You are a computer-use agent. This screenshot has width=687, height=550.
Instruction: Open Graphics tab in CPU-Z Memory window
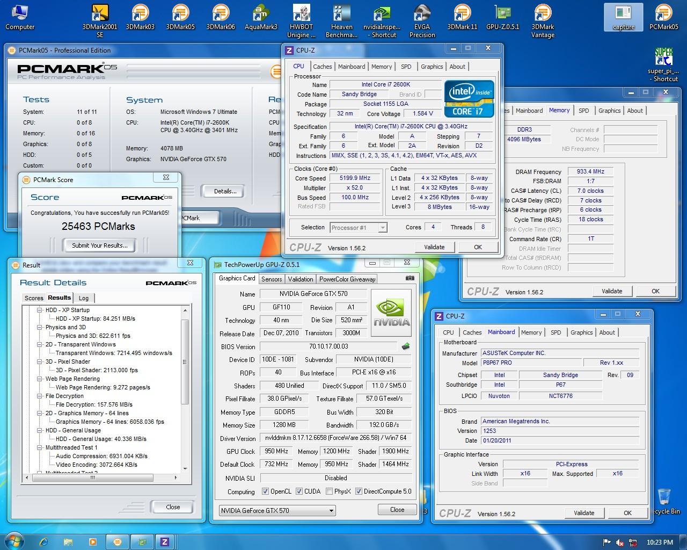609,111
